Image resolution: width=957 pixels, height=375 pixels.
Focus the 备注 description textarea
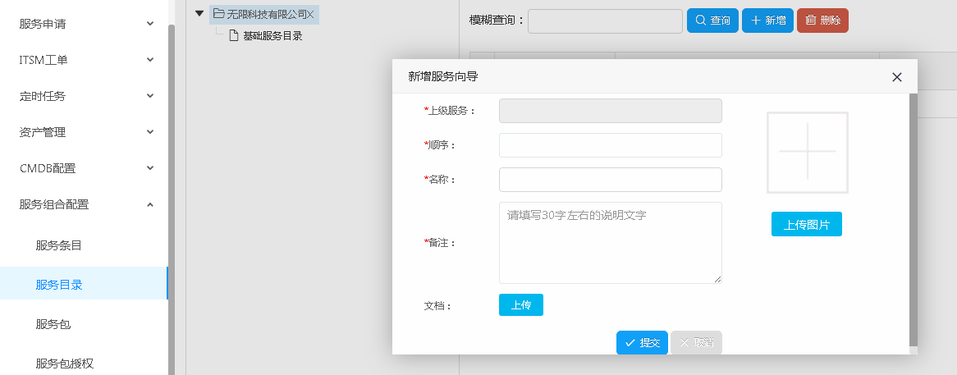pyautogui.click(x=610, y=243)
